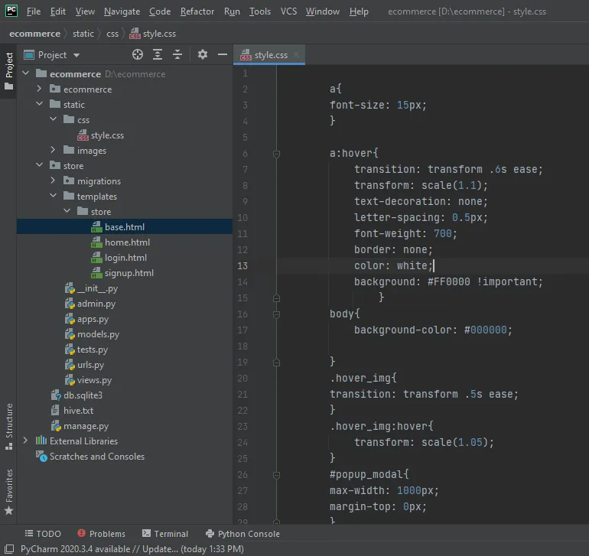
Task: Select hive.txt in the project tree
Action: coord(78,411)
